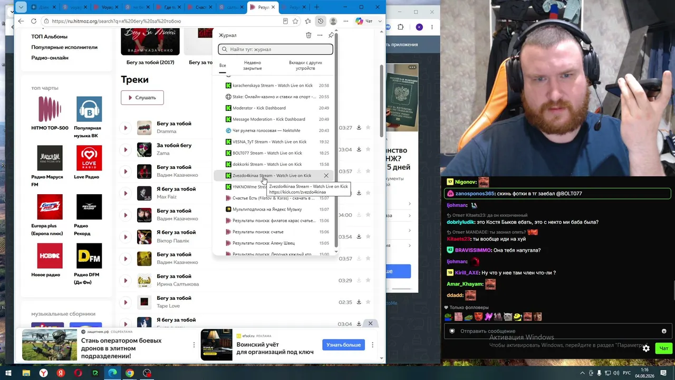
Task: Play 'За тобой бегу' by Zama
Action: tap(126, 149)
